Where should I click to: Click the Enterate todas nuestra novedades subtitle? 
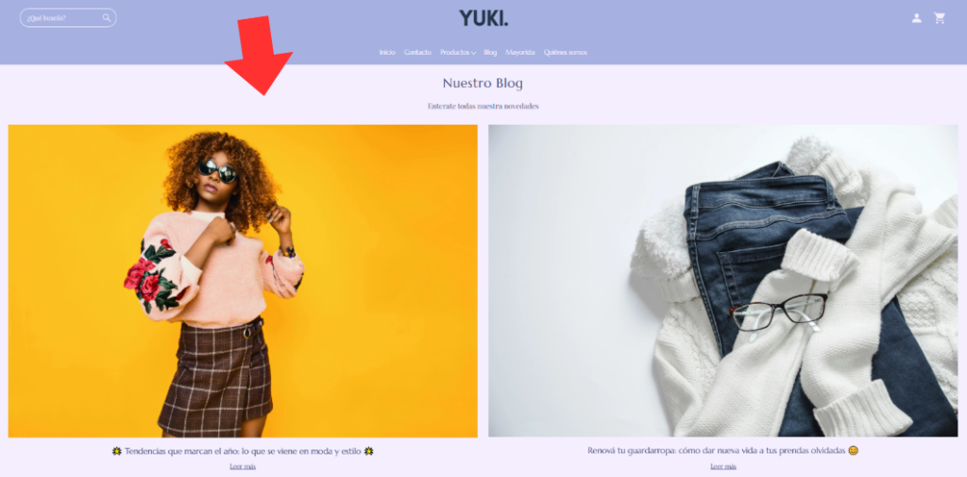pyautogui.click(x=483, y=106)
